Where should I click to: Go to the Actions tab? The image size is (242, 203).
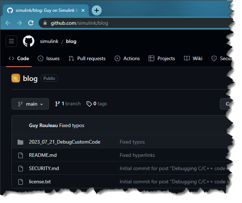tap(127, 58)
